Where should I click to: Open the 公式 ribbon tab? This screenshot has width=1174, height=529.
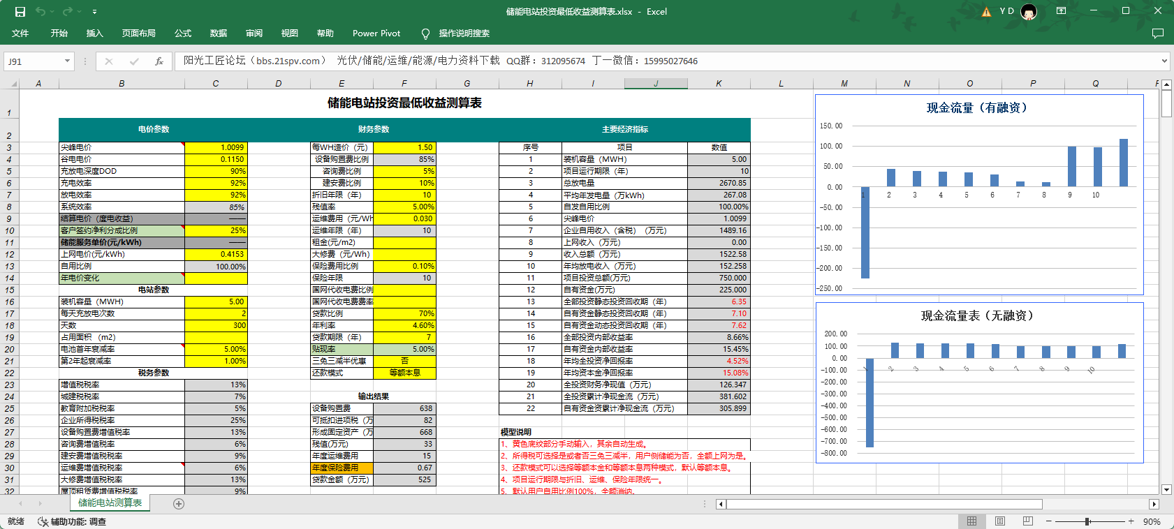click(183, 33)
